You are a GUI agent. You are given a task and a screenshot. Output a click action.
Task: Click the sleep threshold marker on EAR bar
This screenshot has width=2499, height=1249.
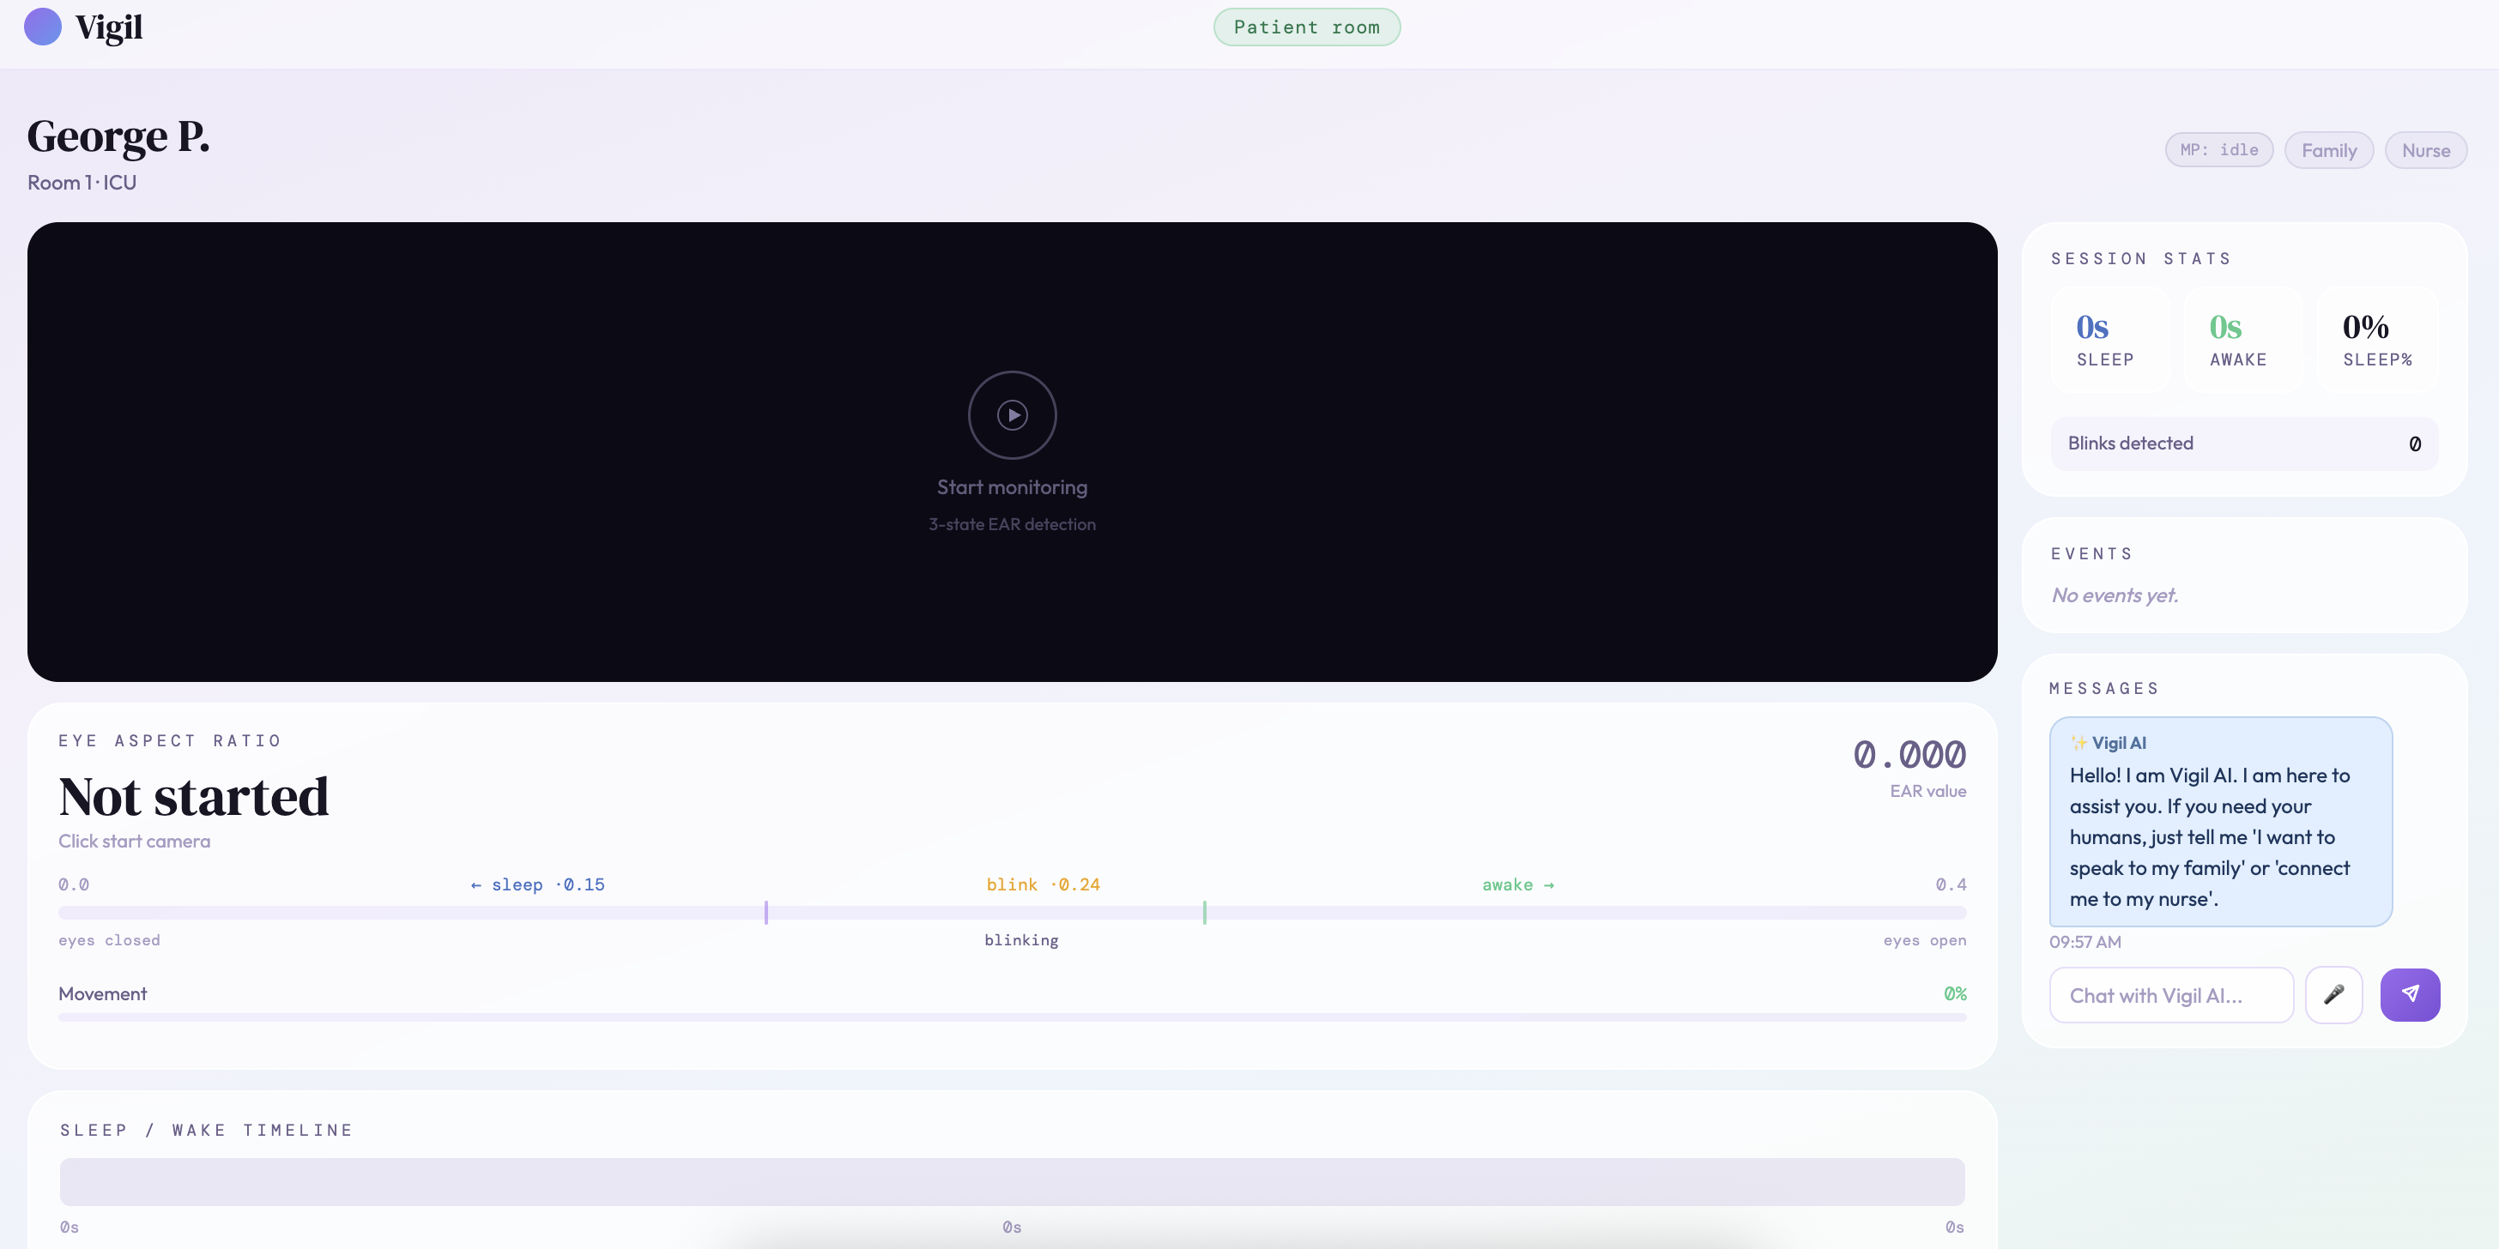(x=766, y=913)
